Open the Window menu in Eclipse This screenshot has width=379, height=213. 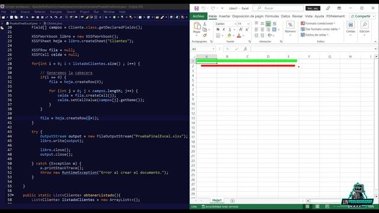tap(109, 12)
